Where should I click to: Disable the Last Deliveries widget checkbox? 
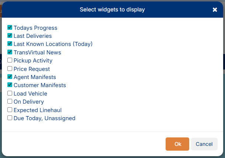pyautogui.click(x=10, y=36)
